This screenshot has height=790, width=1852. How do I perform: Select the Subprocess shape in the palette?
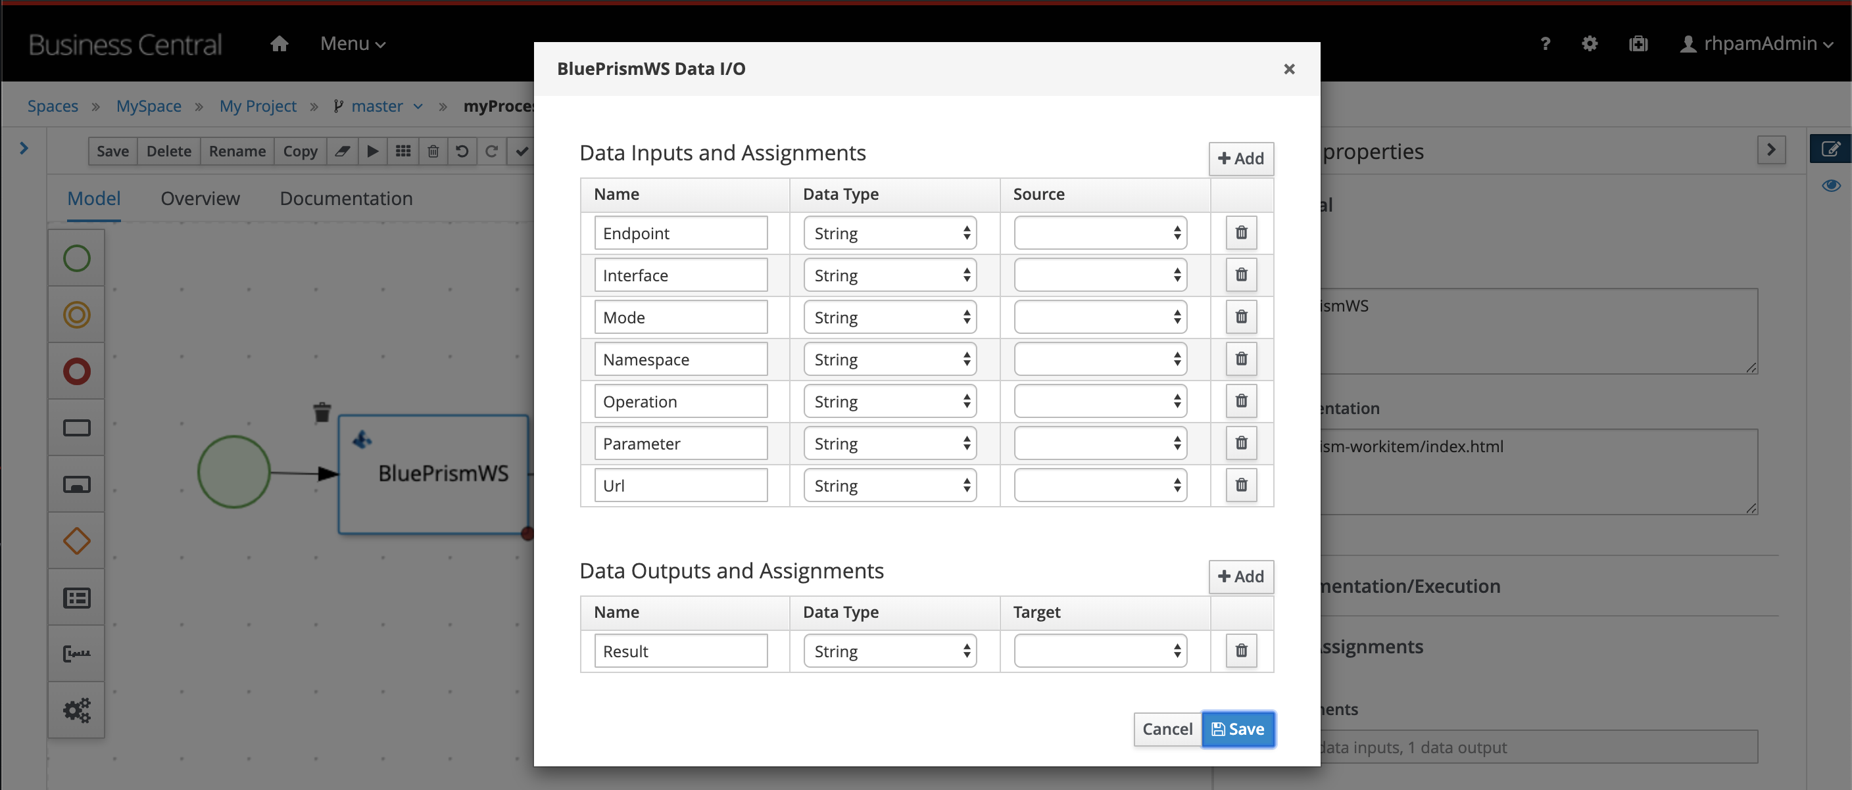(76, 483)
